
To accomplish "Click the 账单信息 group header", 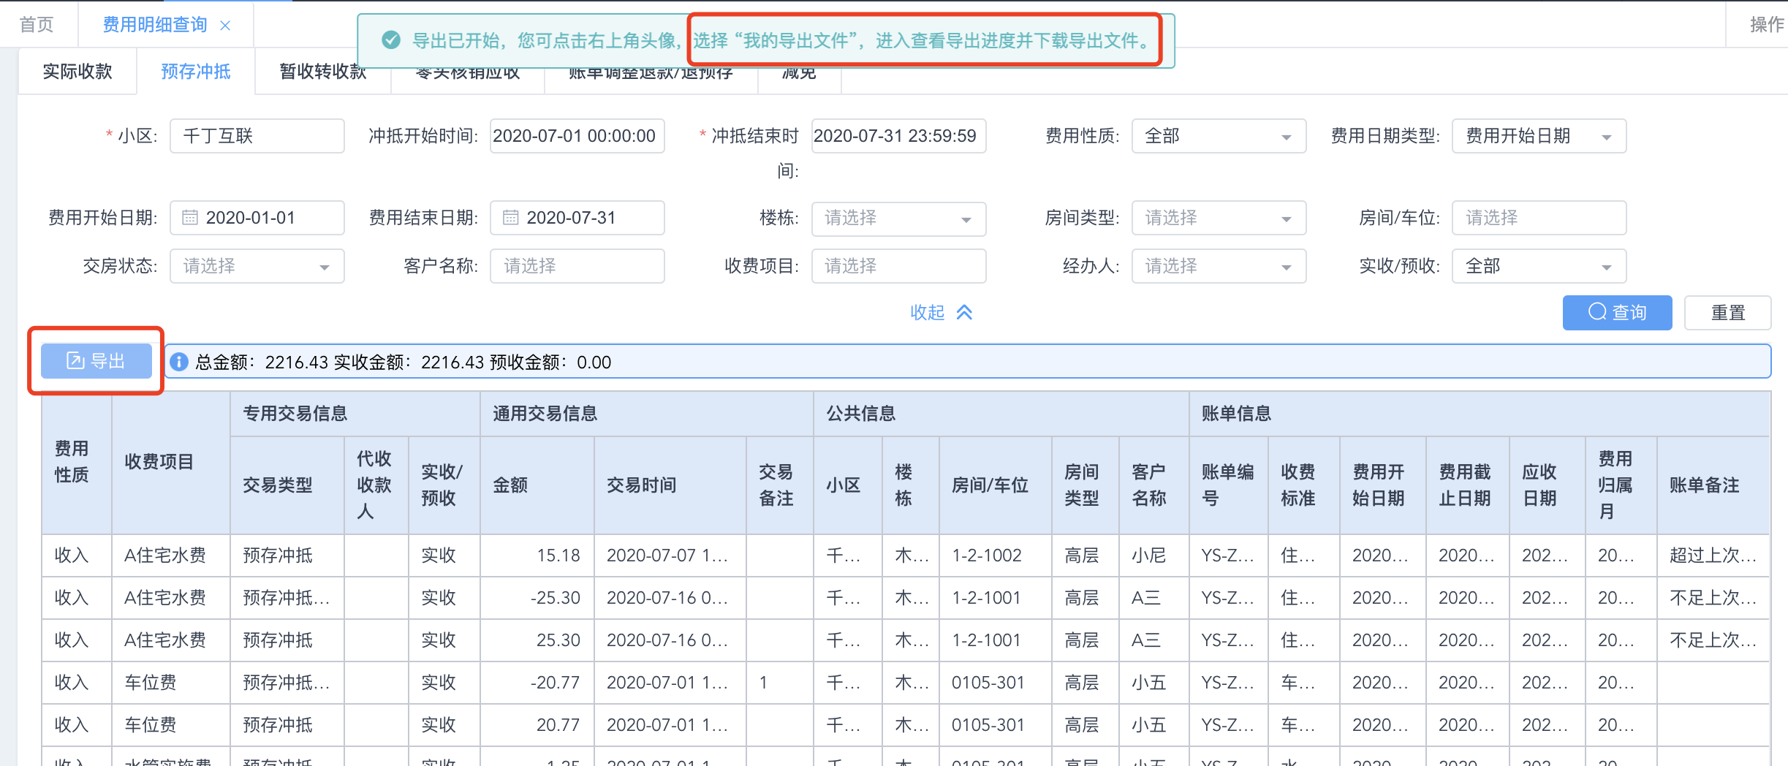I will pos(1480,414).
